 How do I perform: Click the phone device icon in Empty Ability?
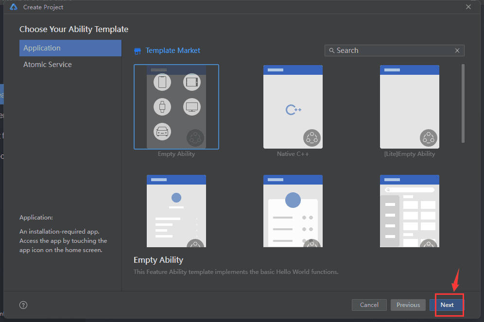(162, 82)
